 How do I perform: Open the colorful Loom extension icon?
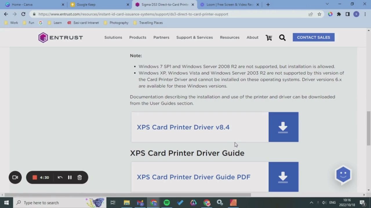[330, 14]
